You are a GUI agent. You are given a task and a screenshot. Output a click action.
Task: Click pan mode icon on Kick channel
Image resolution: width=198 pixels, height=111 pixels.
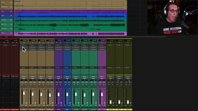[x=26, y=82]
